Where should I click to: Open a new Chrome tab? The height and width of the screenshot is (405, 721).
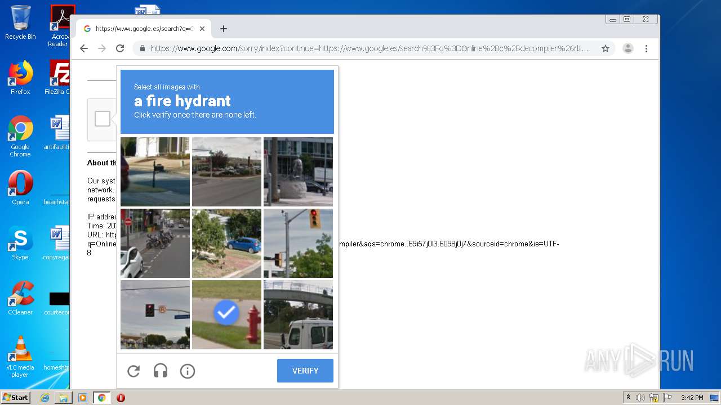pos(224,29)
